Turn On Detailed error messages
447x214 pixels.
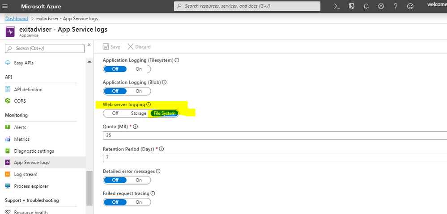coord(139,180)
